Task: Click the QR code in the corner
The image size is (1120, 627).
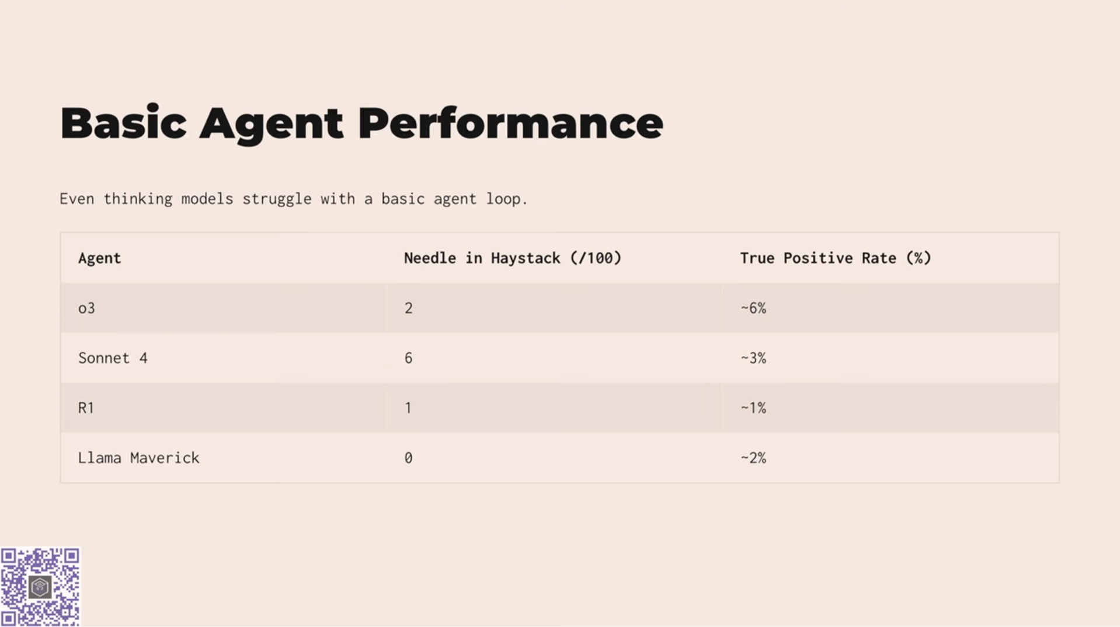Action: pyautogui.click(x=40, y=587)
